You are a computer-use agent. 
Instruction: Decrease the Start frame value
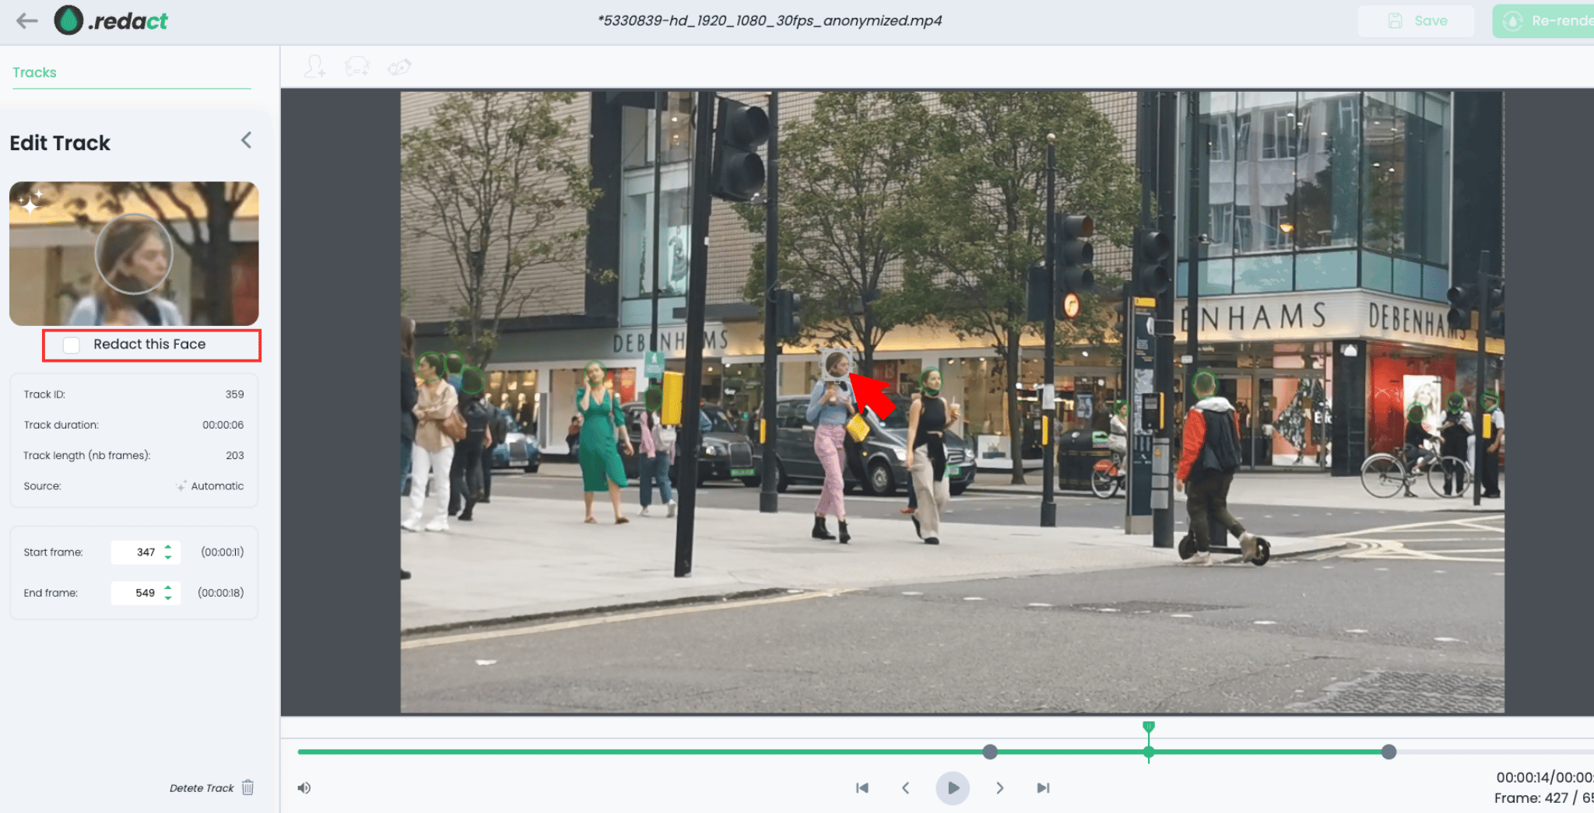point(168,557)
